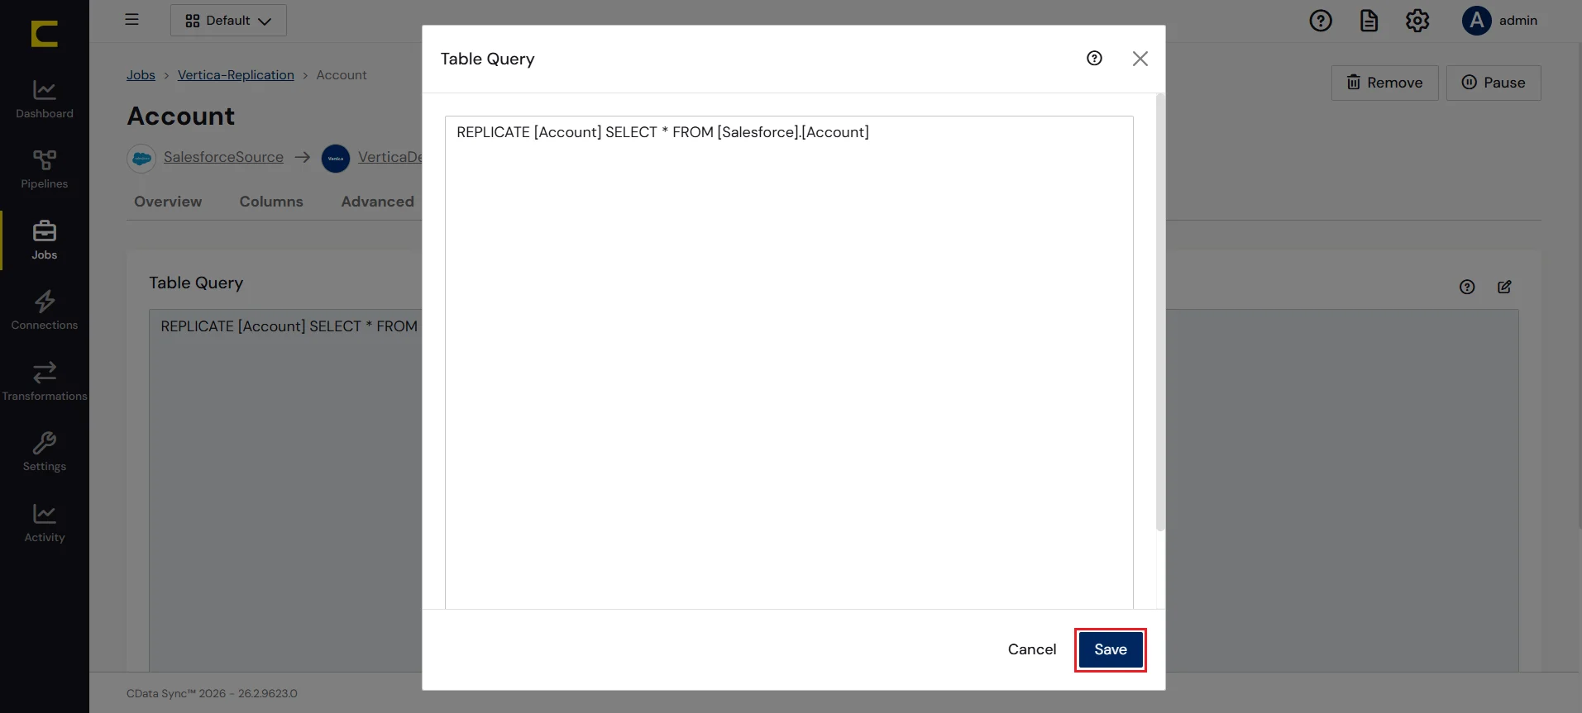Open Pipelines in the sidebar
This screenshot has width=1582, height=713.
[x=45, y=169]
